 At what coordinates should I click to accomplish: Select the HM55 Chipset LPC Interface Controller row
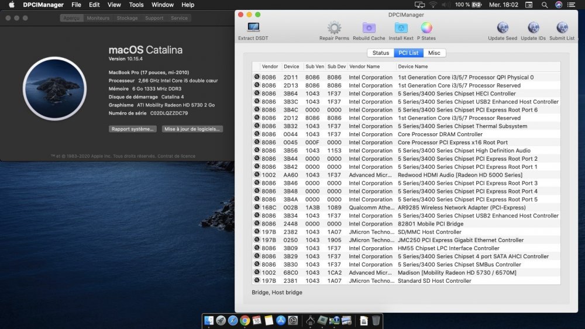tap(406, 248)
